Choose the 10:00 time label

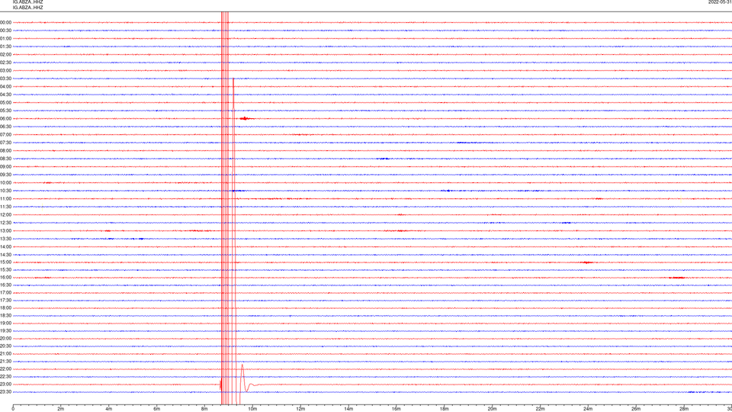[x=5, y=182]
